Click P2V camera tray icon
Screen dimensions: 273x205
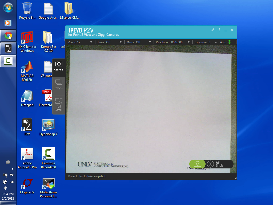click(x=5, y=175)
